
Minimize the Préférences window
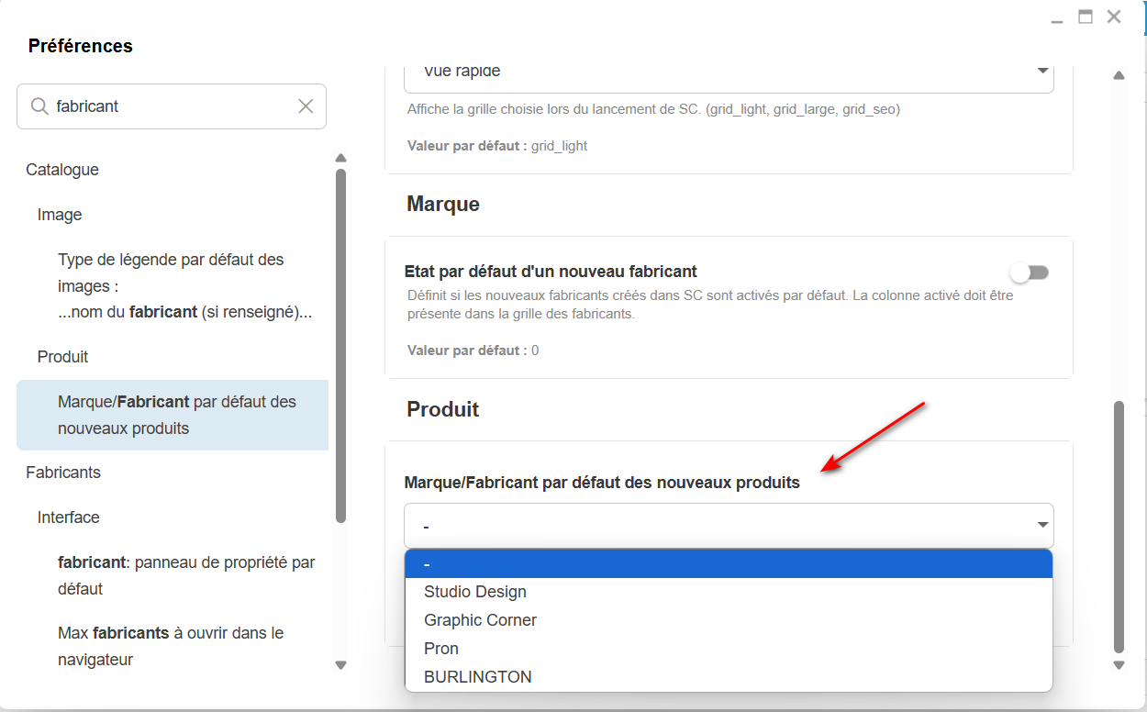[x=1058, y=18]
